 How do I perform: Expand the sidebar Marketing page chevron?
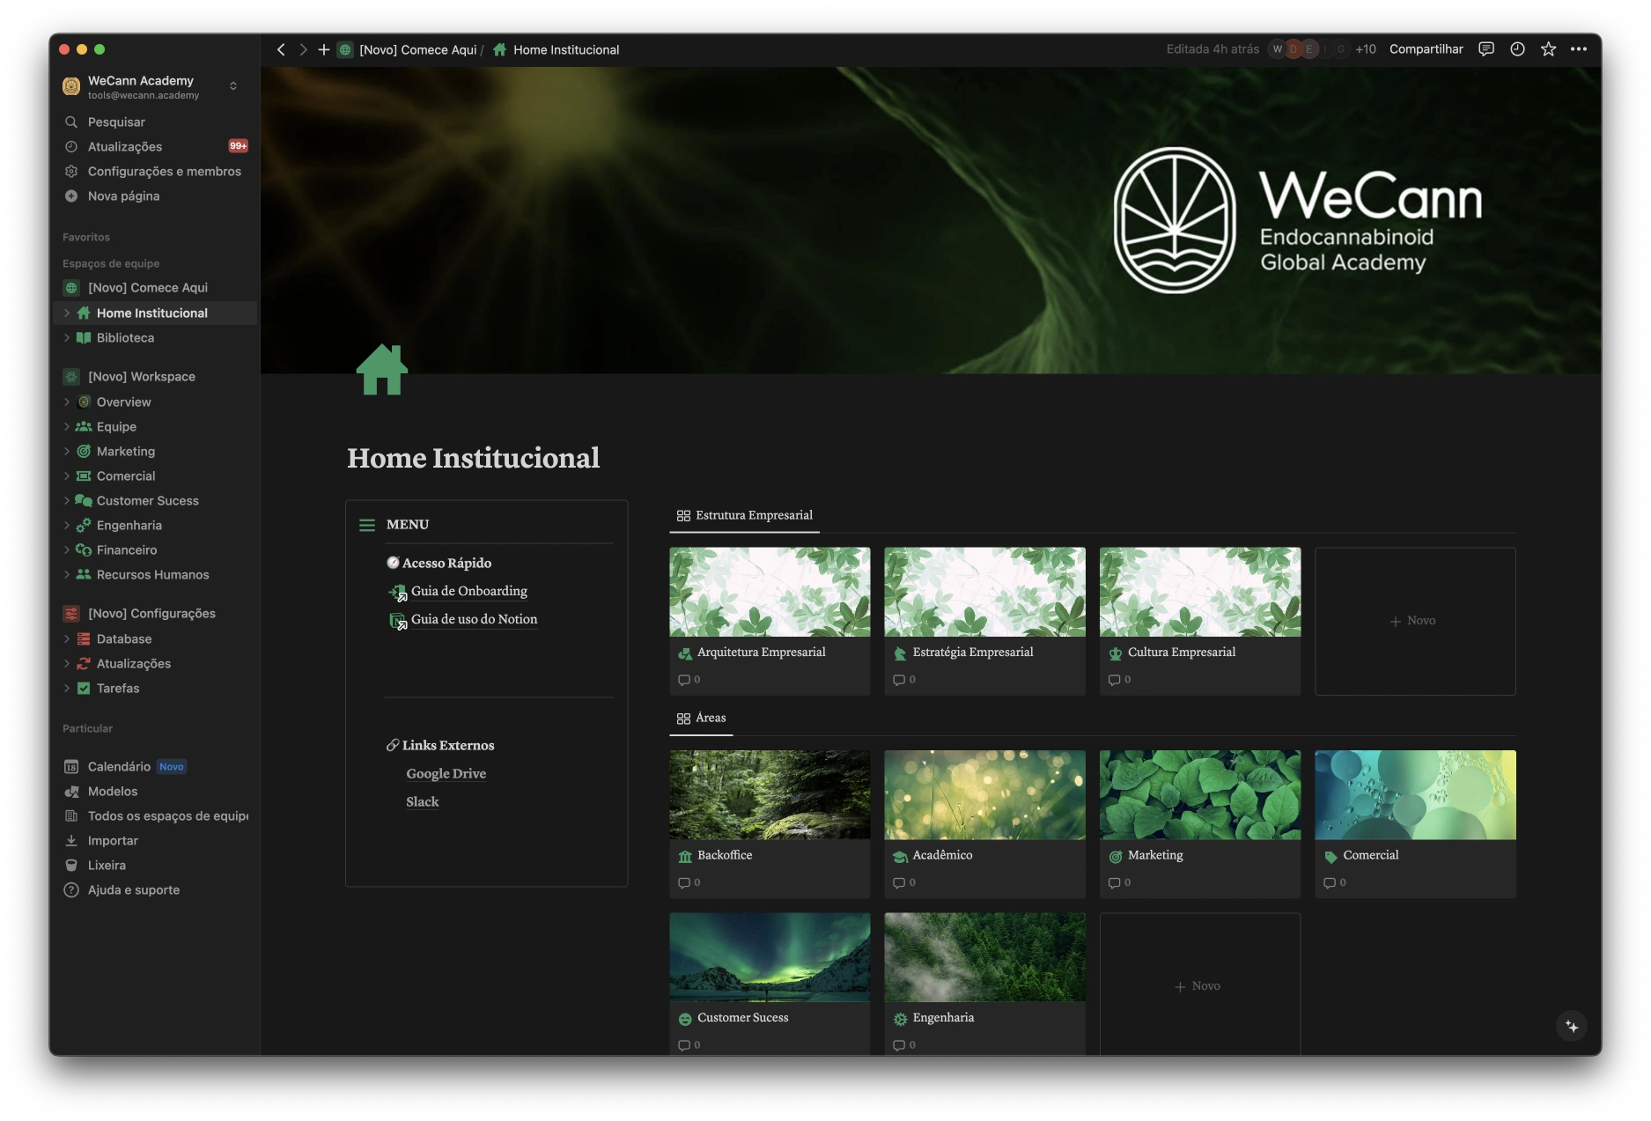pos(67,451)
